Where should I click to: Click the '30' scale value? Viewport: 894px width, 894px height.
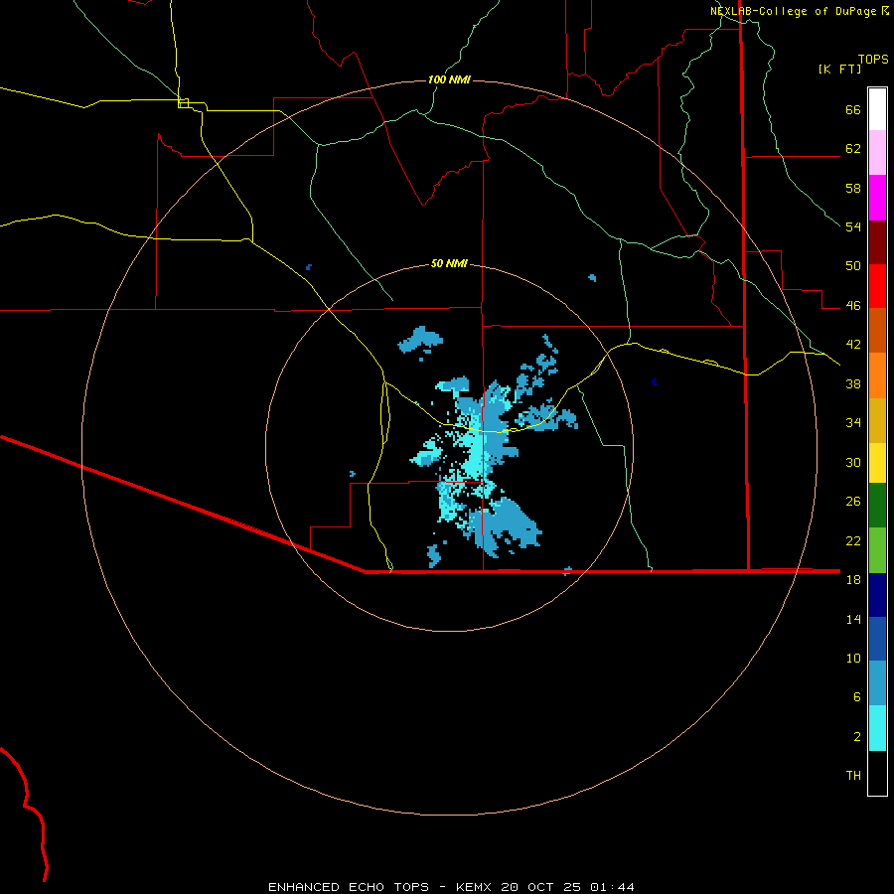click(x=853, y=462)
